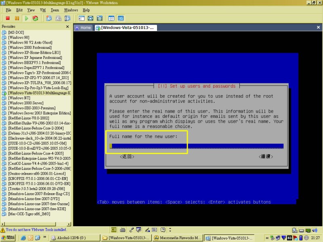The height and width of the screenshot is (242, 323).
Task: Click the language bar help question icon
Action: point(163,229)
